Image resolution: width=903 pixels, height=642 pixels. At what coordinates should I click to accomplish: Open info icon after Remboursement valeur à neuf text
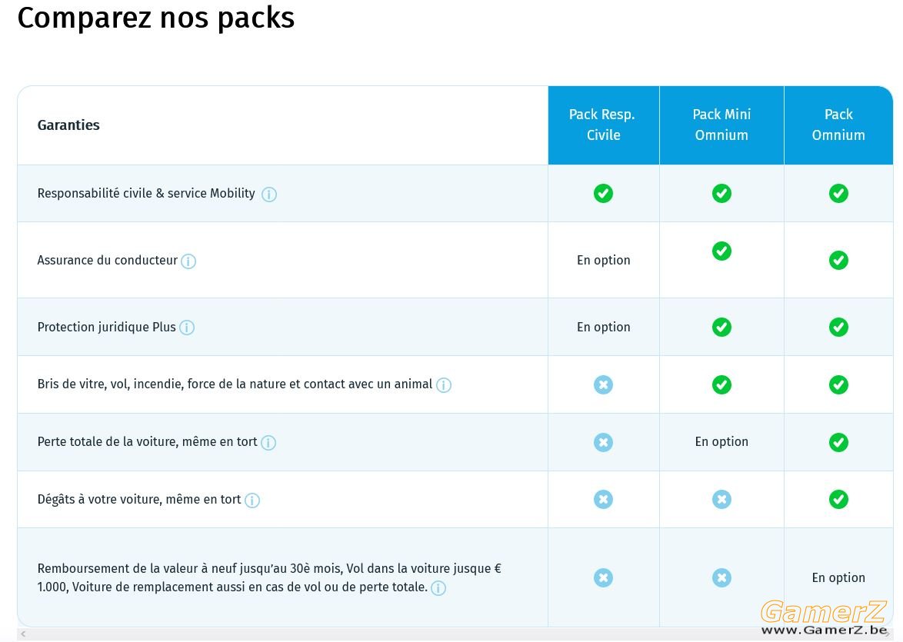[438, 588]
